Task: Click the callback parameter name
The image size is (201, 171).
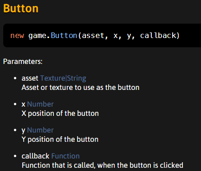Action: (35, 156)
